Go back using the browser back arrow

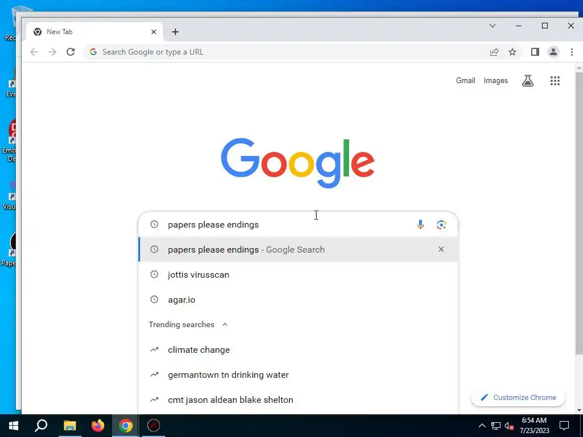click(34, 52)
